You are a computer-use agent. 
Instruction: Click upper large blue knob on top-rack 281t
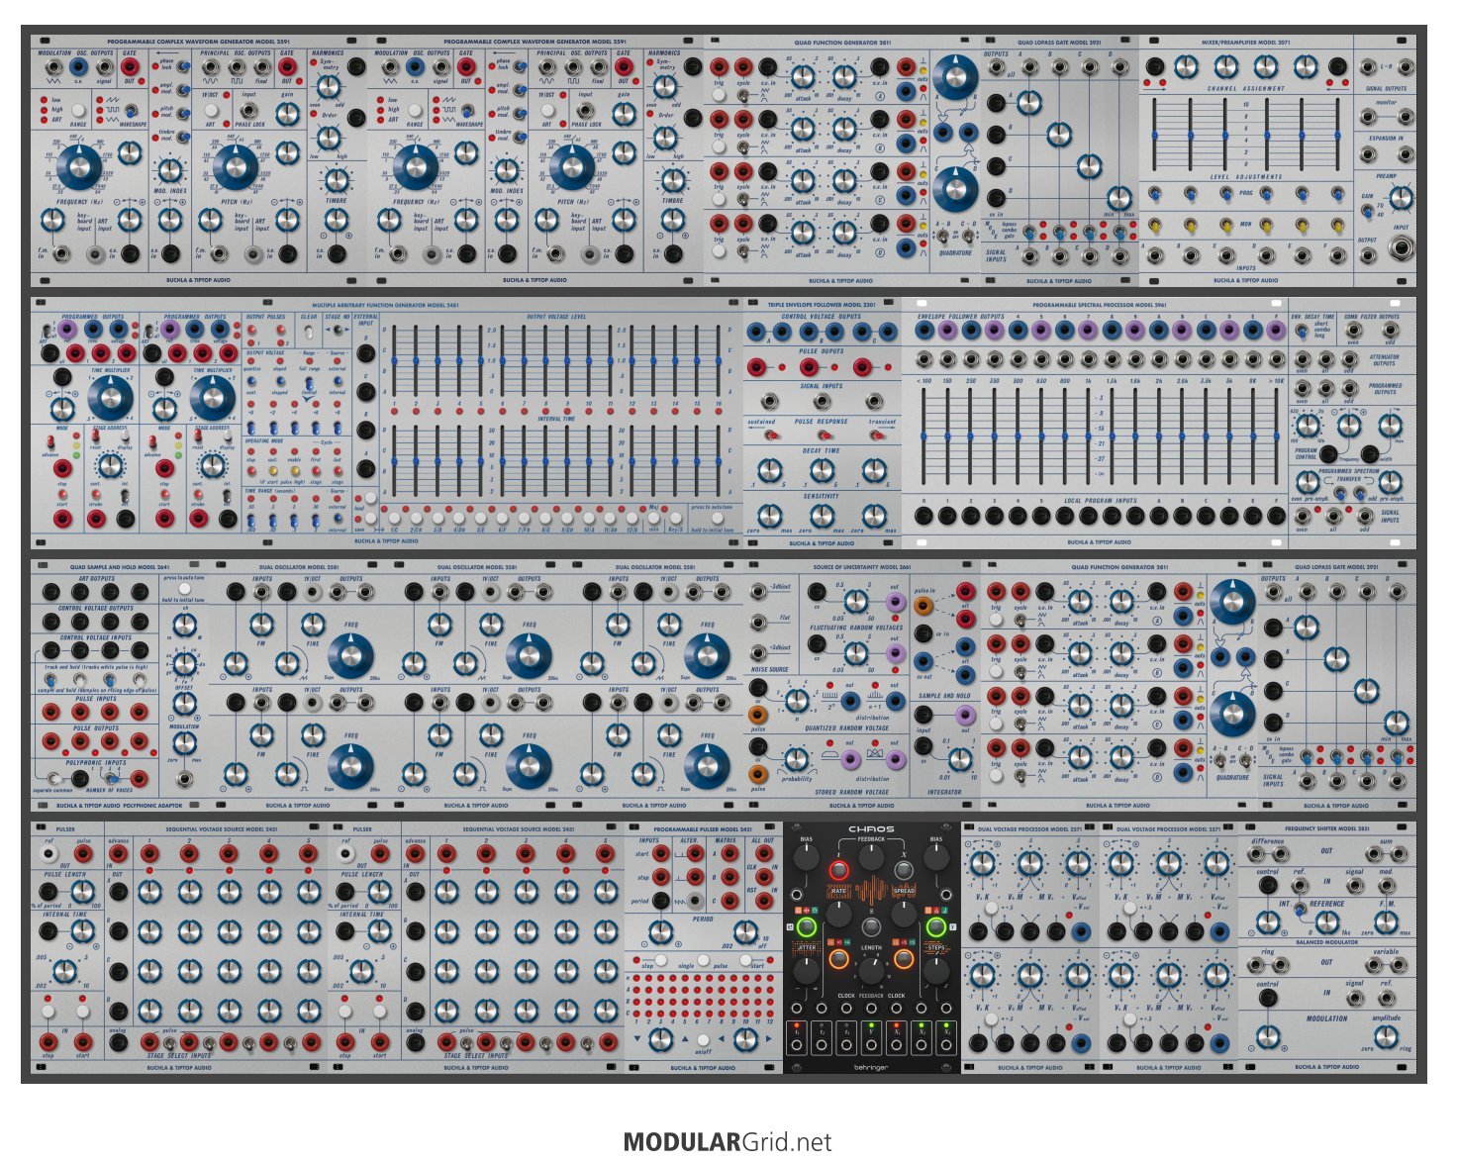click(x=954, y=77)
